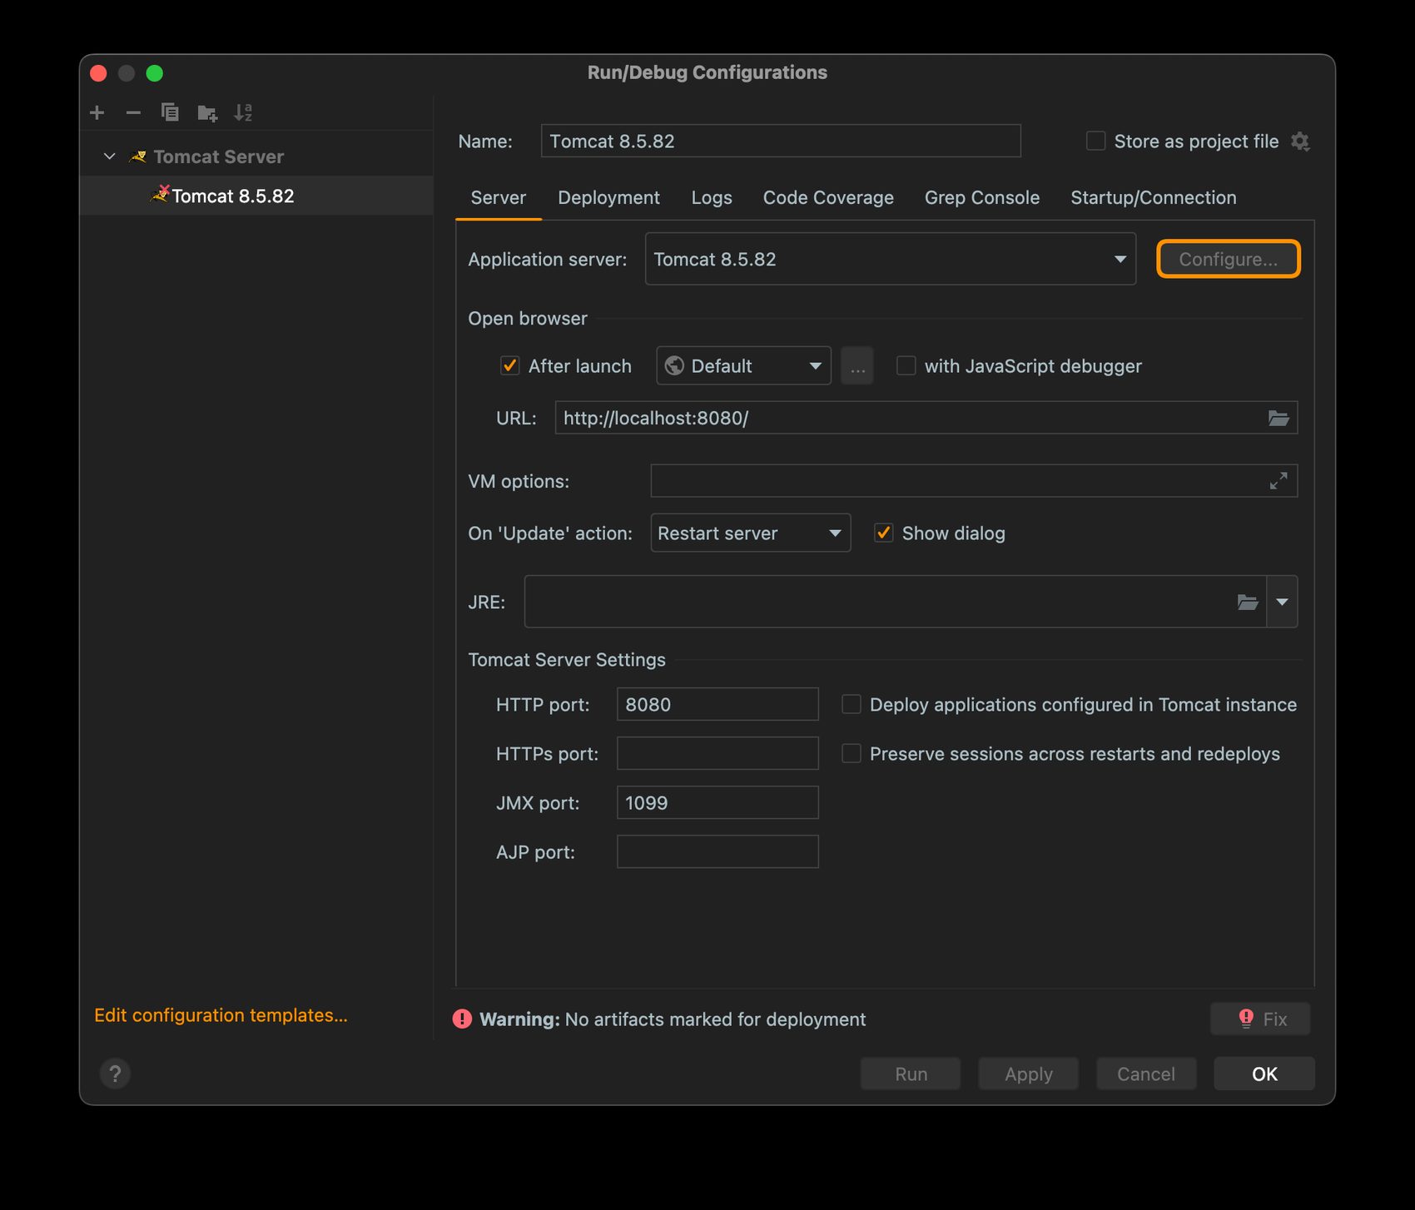The width and height of the screenshot is (1415, 1210).
Task: Uncheck the After launch checkbox
Action: (509, 366)
